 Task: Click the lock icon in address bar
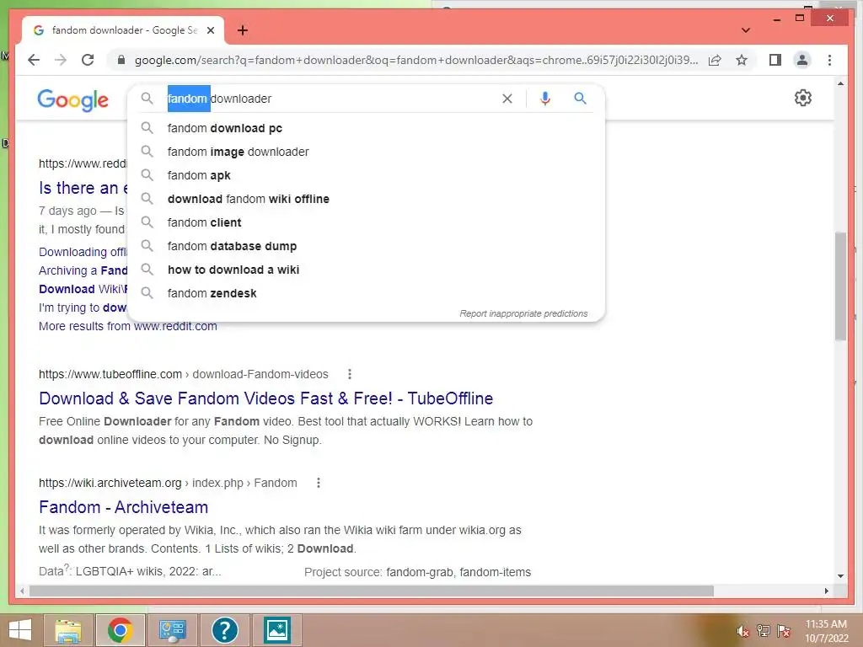[121, 60]
